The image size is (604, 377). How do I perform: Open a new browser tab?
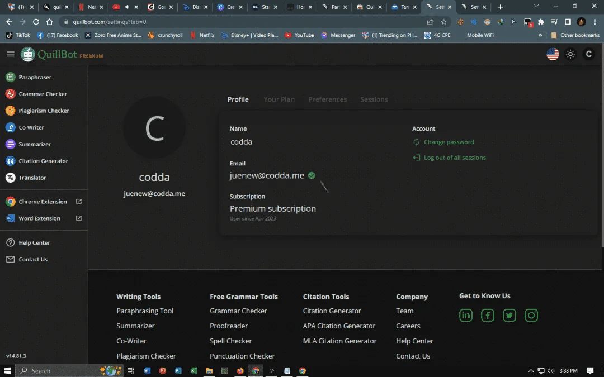pos(500,7)
